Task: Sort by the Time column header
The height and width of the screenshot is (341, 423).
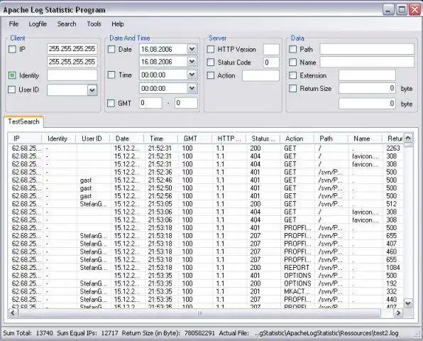Action: 160,139
